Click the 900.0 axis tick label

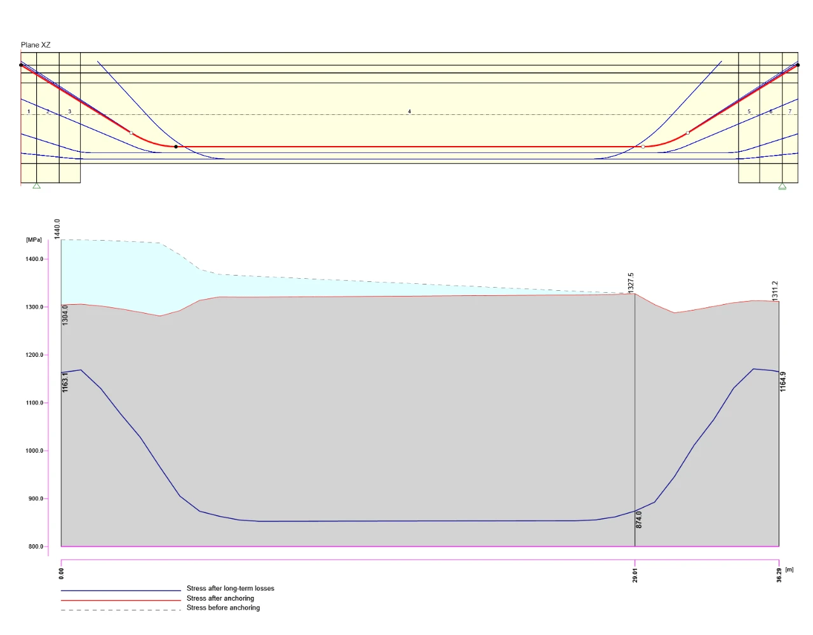pyautogui.click(x=36, y=499)
